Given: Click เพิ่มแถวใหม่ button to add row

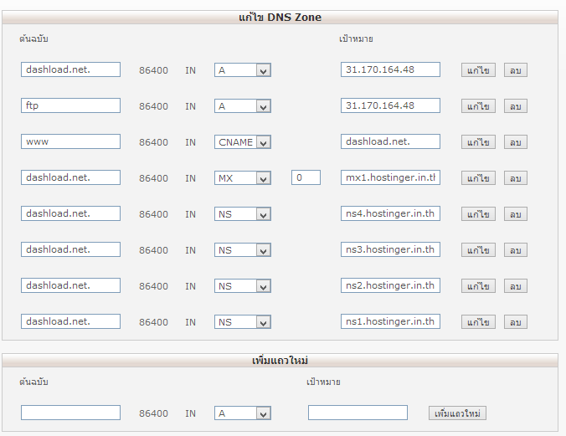Looking at the screenshot, I should pos(457,413).
